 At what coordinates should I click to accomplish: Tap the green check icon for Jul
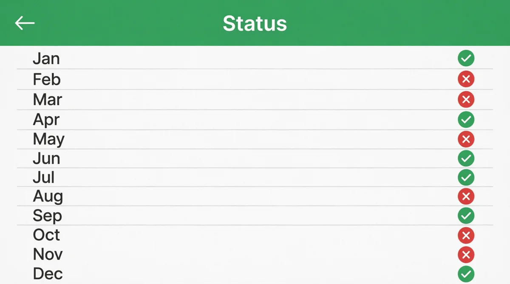466,177
